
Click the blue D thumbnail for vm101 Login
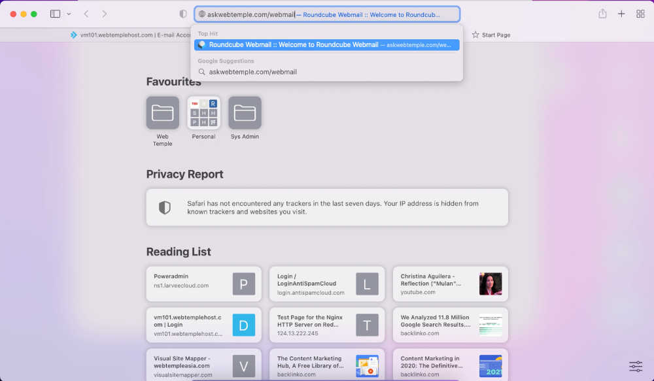coord(243,325)
